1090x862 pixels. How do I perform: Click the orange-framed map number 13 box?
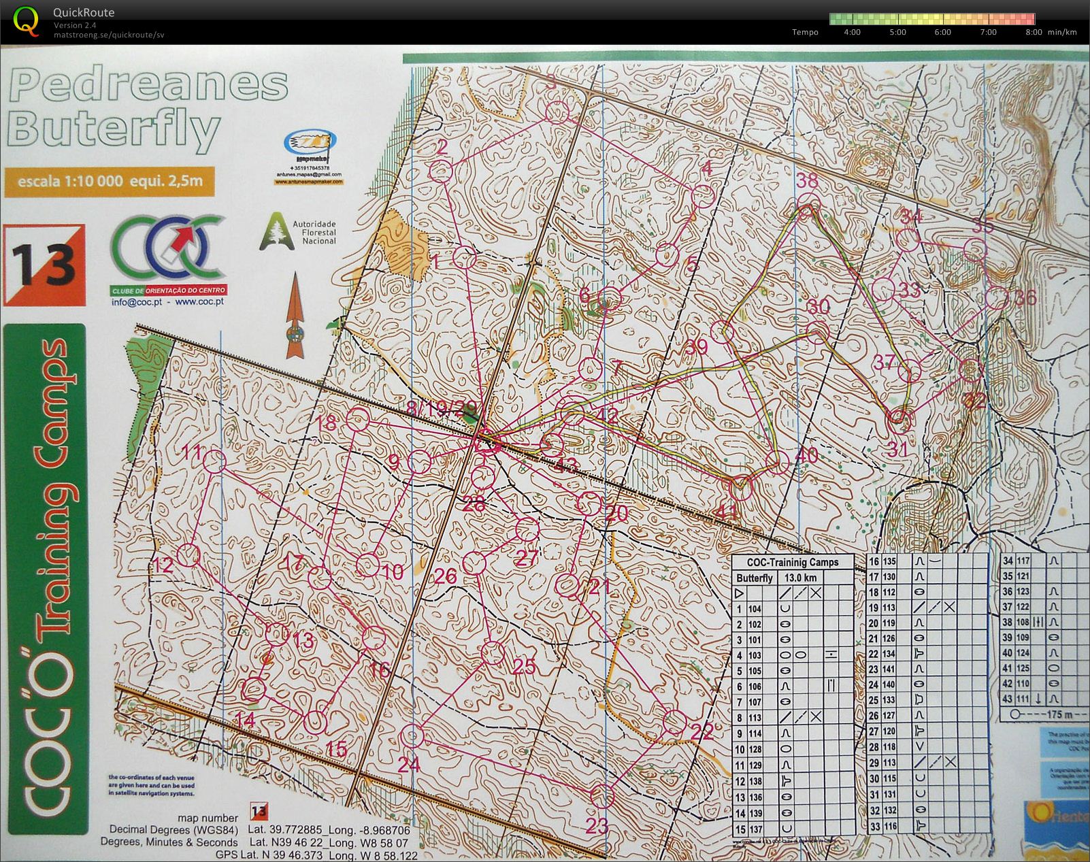(x=46, y=265)
